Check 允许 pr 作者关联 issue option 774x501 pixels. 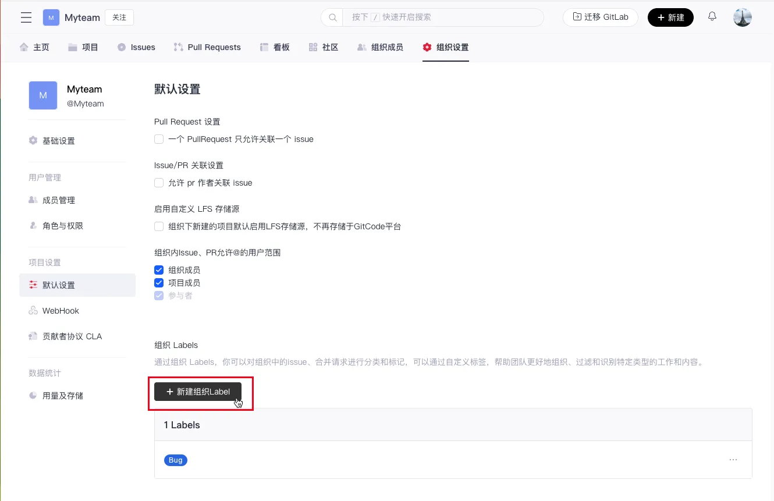pos(159,183)
